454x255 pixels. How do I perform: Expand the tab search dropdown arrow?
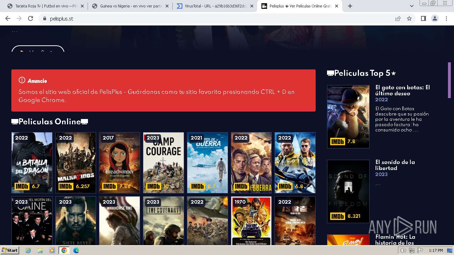(x=411, y=6)
